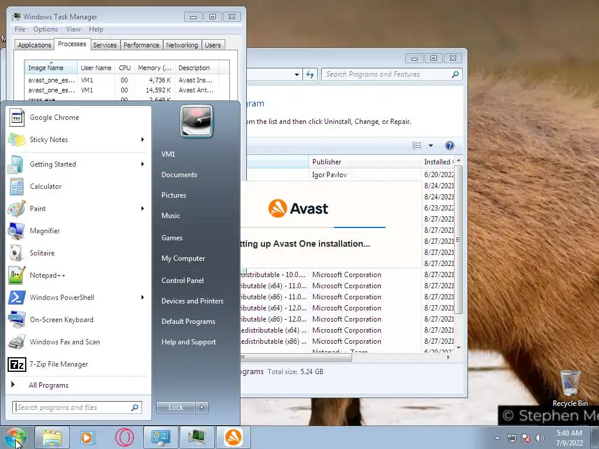
Task: Launch Calculator from Start menu
Action: point(78,186)
